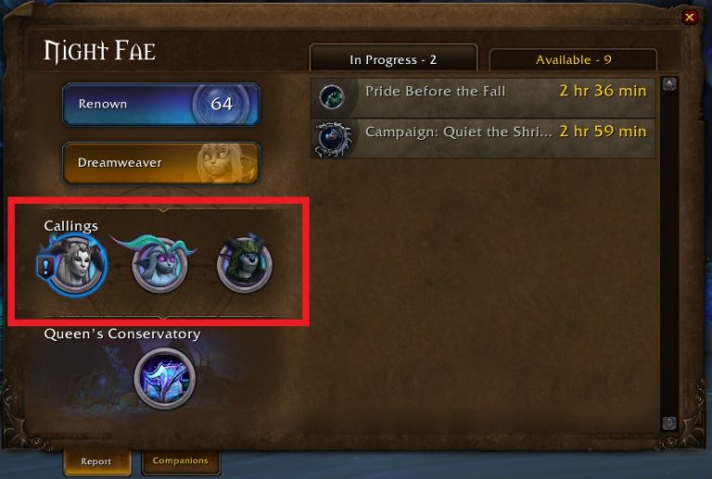Open the Queen's Conservatory icon
Viewport: 712px width, 479px height.
tap(165, 378)
